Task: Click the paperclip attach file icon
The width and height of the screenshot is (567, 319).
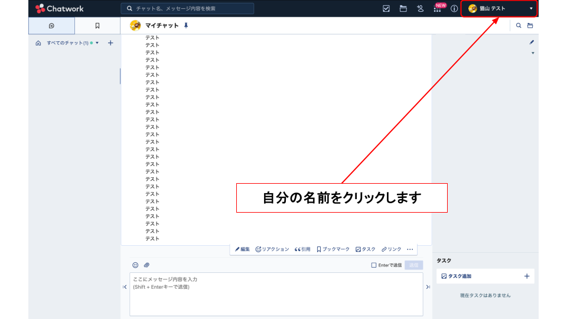Action: click(146, 265)
